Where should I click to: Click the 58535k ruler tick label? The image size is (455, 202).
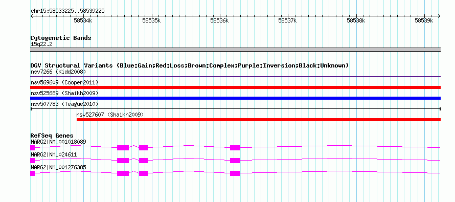coord(151,20)
